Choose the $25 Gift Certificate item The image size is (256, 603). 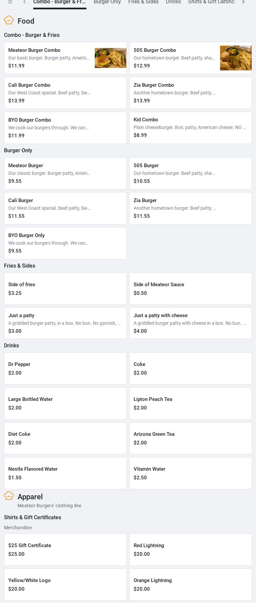point(65,549)
